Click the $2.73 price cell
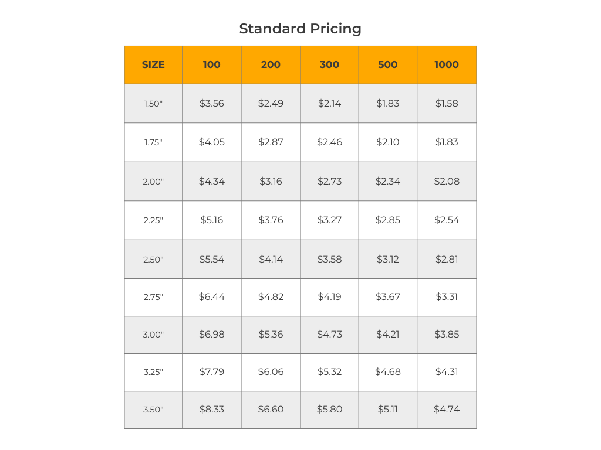 coord(329,181)
